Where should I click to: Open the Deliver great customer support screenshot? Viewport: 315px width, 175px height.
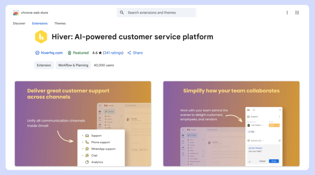(x=83, y=124)
